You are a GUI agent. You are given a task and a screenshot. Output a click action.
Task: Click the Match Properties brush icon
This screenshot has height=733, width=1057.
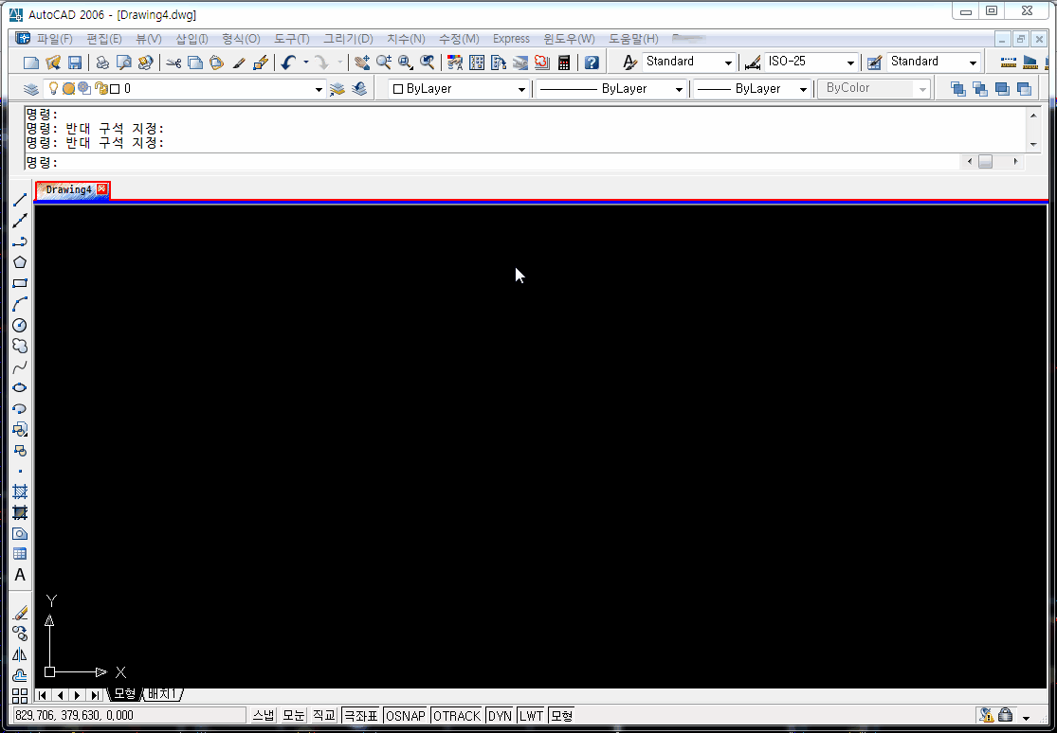click(239, 63)
